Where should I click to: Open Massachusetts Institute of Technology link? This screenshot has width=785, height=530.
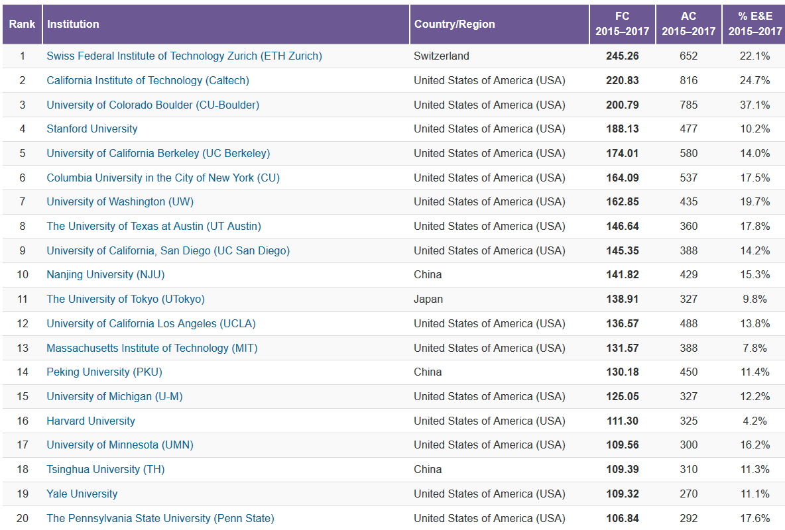pos(152,349)
